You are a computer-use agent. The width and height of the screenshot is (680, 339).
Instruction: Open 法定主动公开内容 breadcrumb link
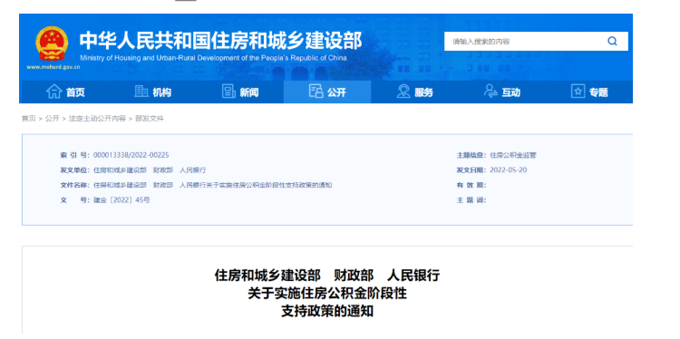97,119
